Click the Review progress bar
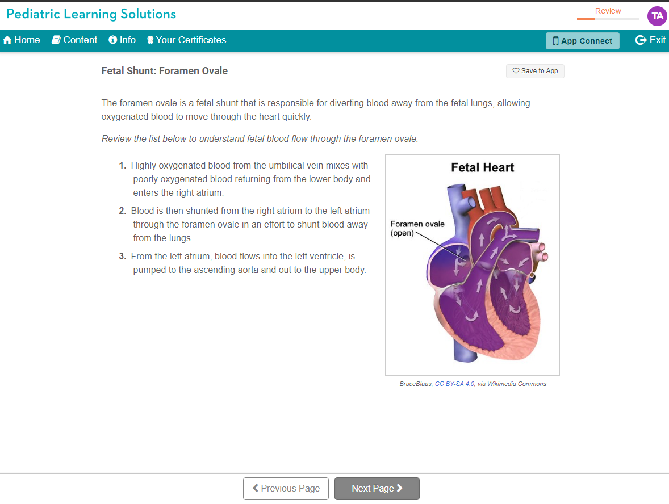Screen dimensions: 669x504 tap(608, 19)
